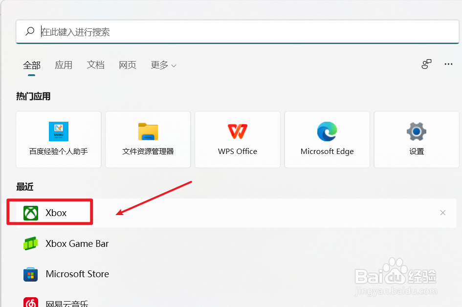Switch to the 全部 tab
Viewport: 462px width, 307px height.
[x=32, y=65]
